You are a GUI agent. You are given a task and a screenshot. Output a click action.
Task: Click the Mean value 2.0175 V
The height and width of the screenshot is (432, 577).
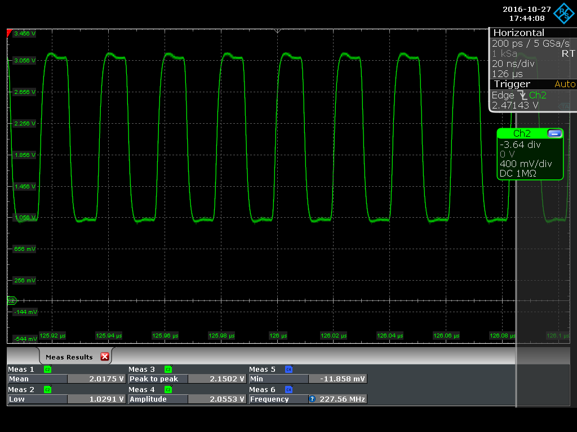[96, 379]
